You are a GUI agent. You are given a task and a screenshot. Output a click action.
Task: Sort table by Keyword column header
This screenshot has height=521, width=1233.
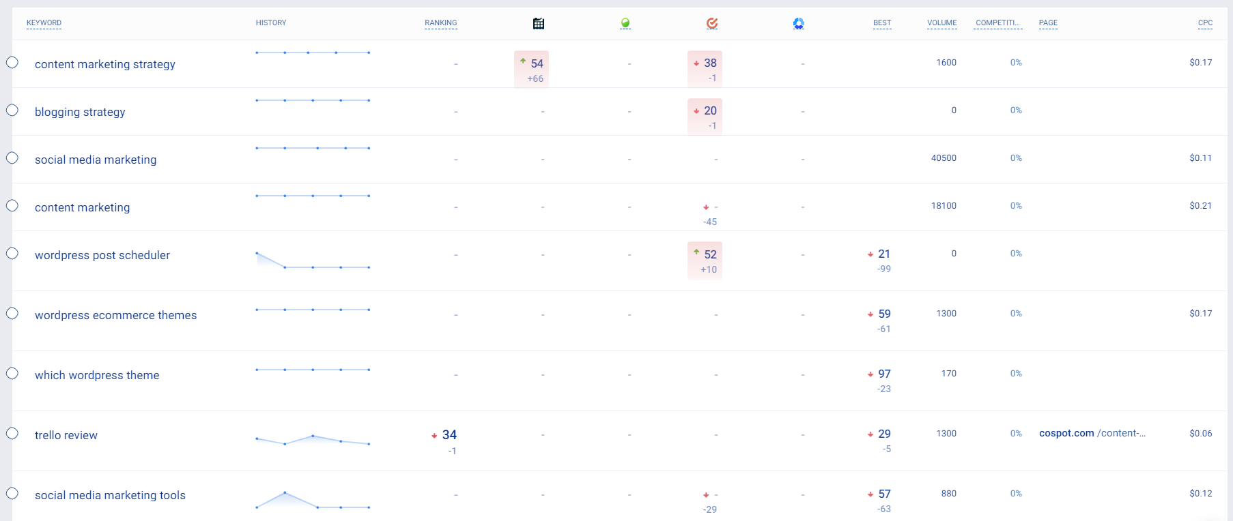click(44, 23)
